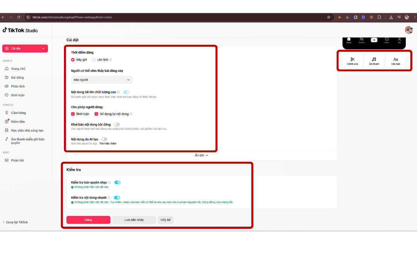The image size is (417, 262).
Task: Open the Âm thanh music tool
Action: click(374, 61)
